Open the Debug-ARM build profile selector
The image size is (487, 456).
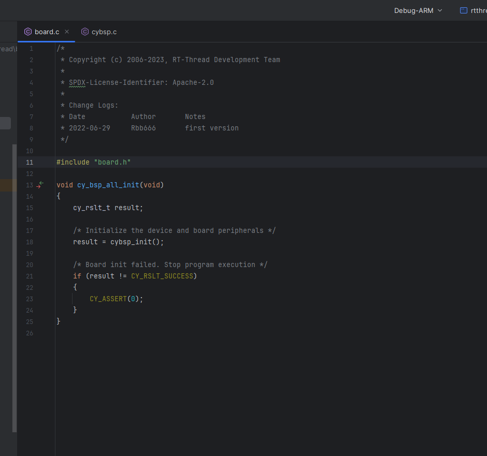click(x=413, y=10)
